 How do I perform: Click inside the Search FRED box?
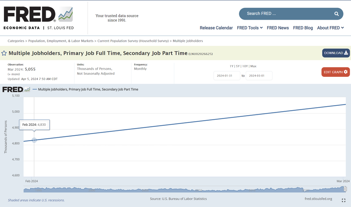pos(287,14)
